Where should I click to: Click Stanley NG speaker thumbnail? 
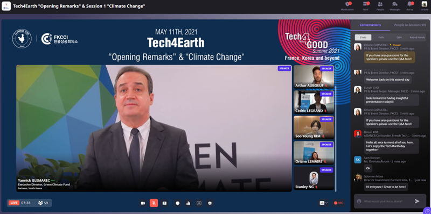coord(314,178)
